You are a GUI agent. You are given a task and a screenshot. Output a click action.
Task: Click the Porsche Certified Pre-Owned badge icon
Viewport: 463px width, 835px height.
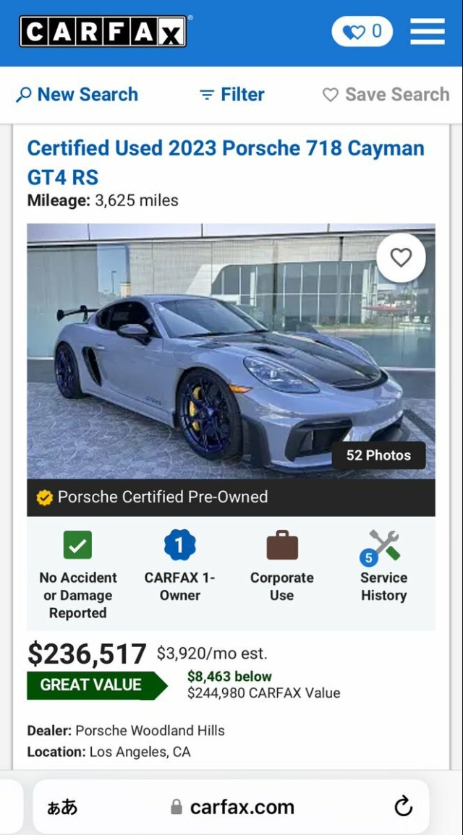pos(45,497)
